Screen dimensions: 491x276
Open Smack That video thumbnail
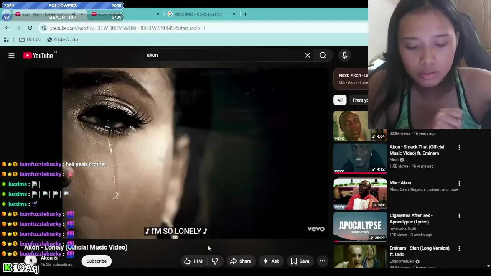click(x=360, y=159)
